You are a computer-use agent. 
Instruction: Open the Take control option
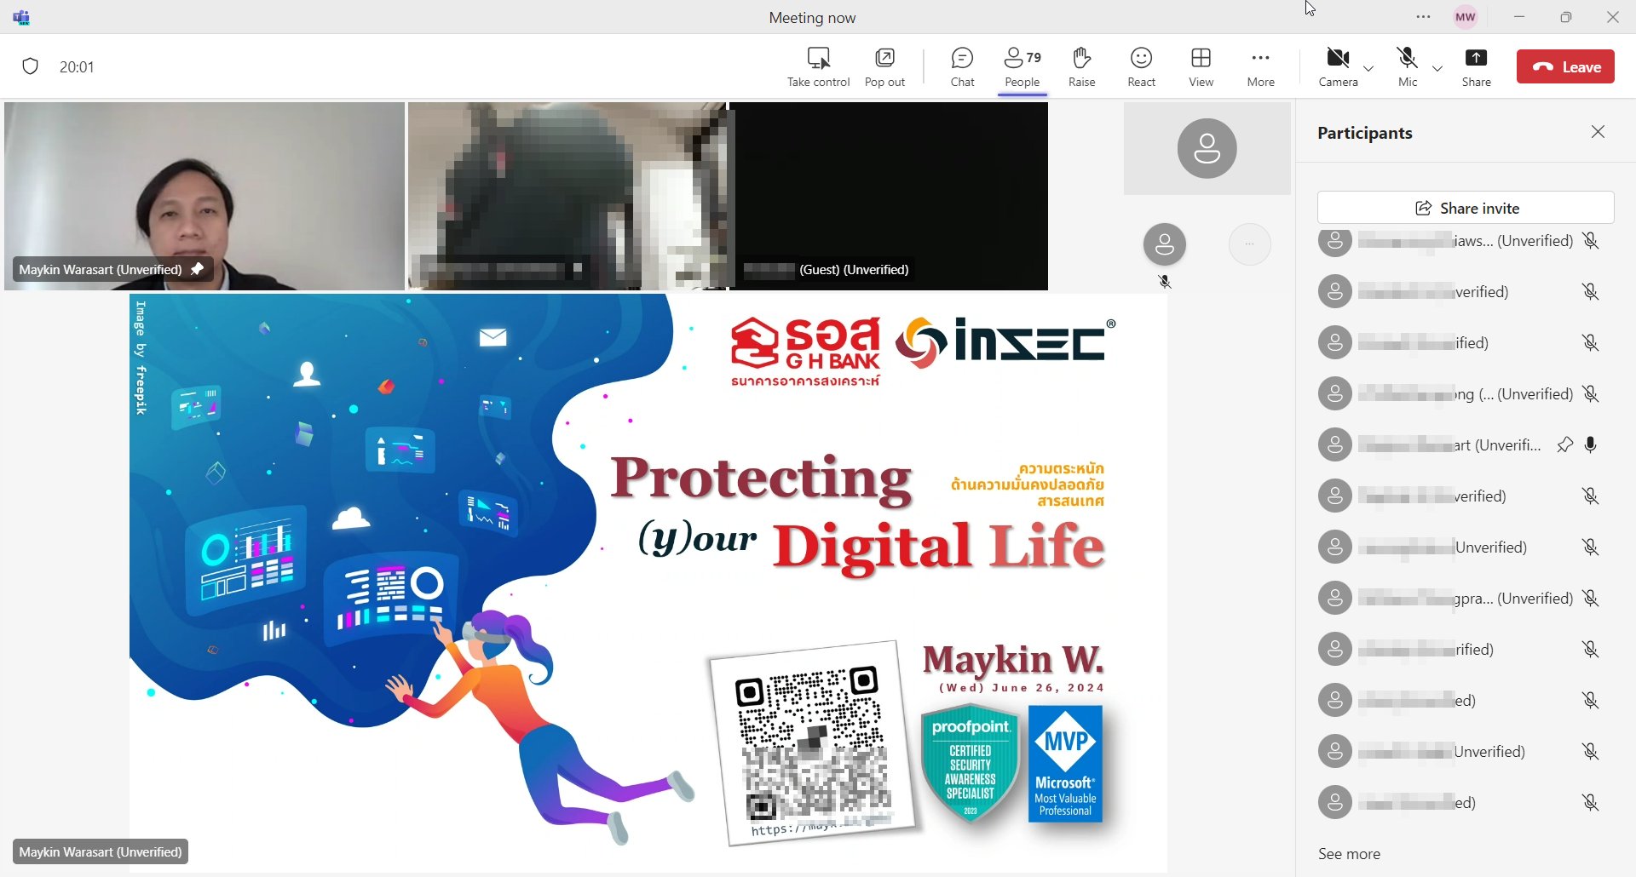[818, 66]
